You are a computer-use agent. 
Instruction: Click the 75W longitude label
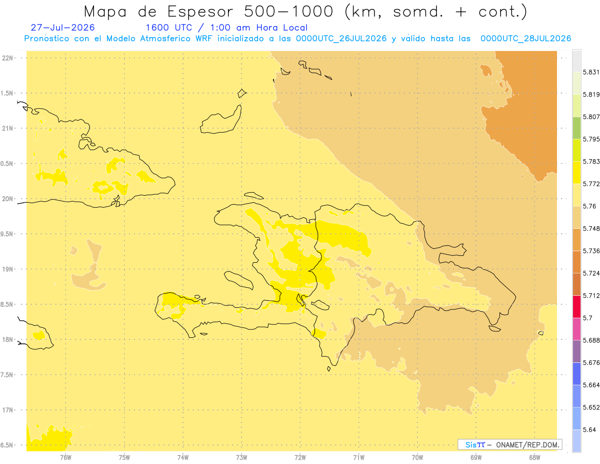(124, 457)
